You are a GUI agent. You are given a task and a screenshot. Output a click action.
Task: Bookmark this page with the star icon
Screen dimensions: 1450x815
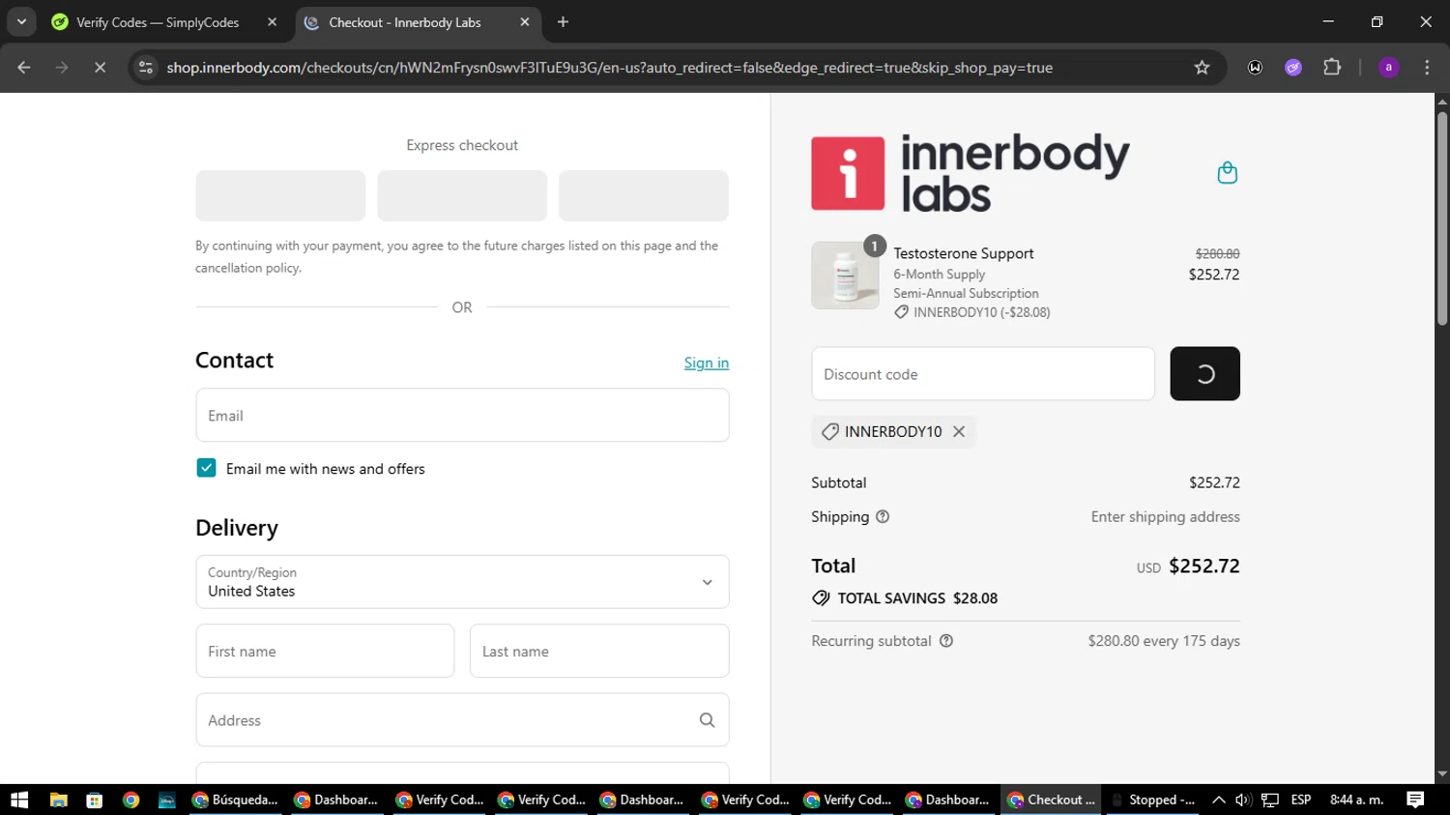point(1202,68)
